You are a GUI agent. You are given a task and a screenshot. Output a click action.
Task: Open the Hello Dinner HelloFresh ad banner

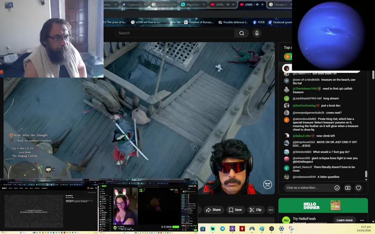(323, 205)
